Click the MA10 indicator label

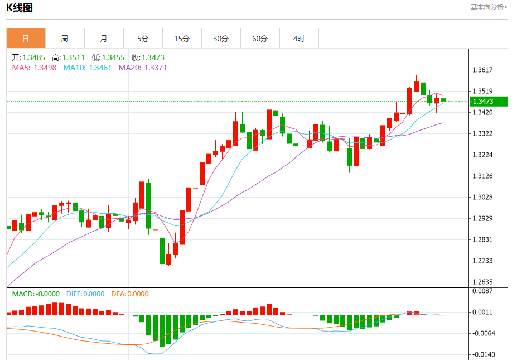pos(87,68)
